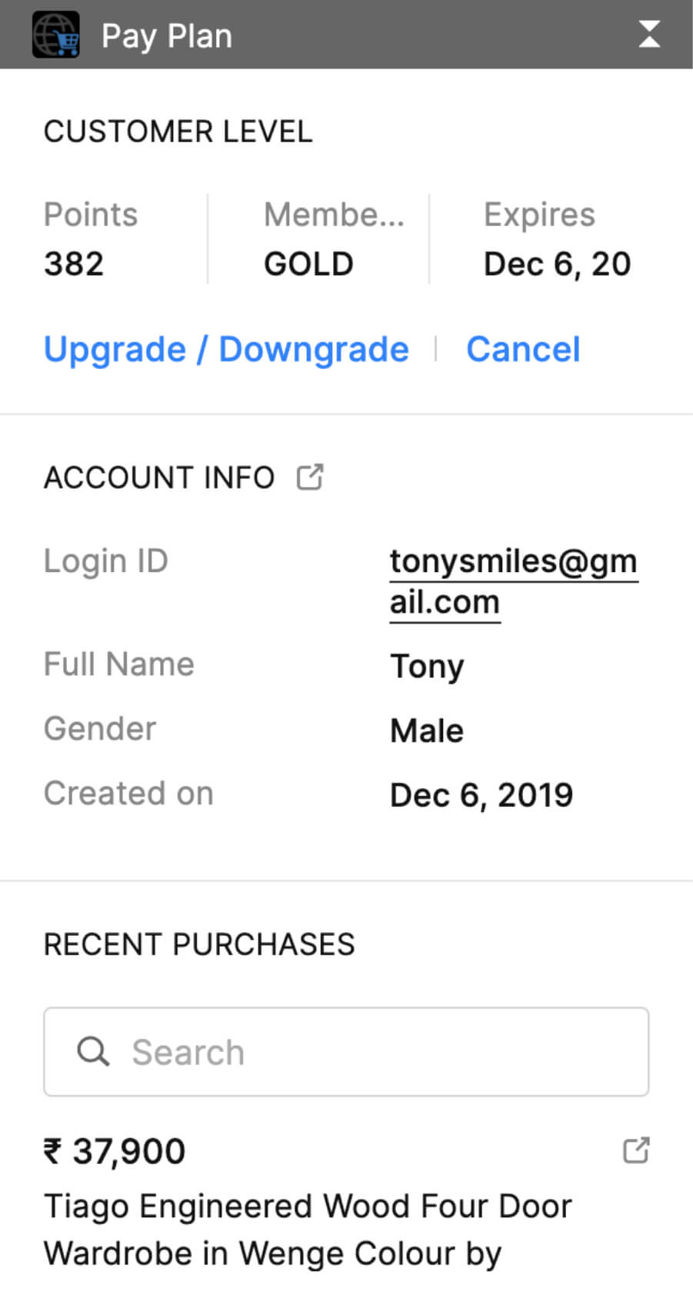Click the Created on date Dec 6, 2019
Screen dimensions: 693x1308
tap(481, 795)
